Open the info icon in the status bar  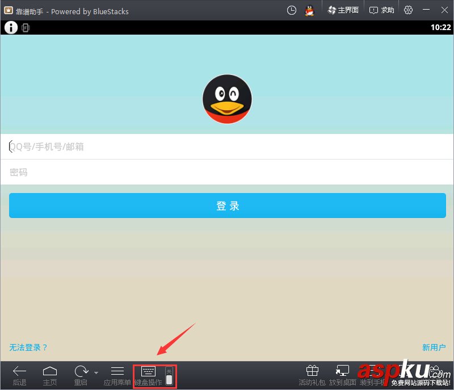tap(11, 27)
